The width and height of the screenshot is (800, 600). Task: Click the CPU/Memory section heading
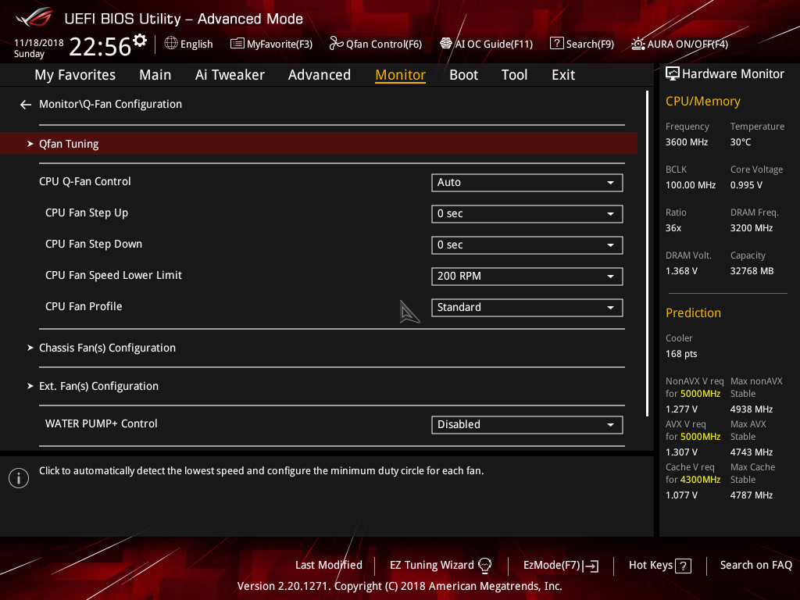702,102
